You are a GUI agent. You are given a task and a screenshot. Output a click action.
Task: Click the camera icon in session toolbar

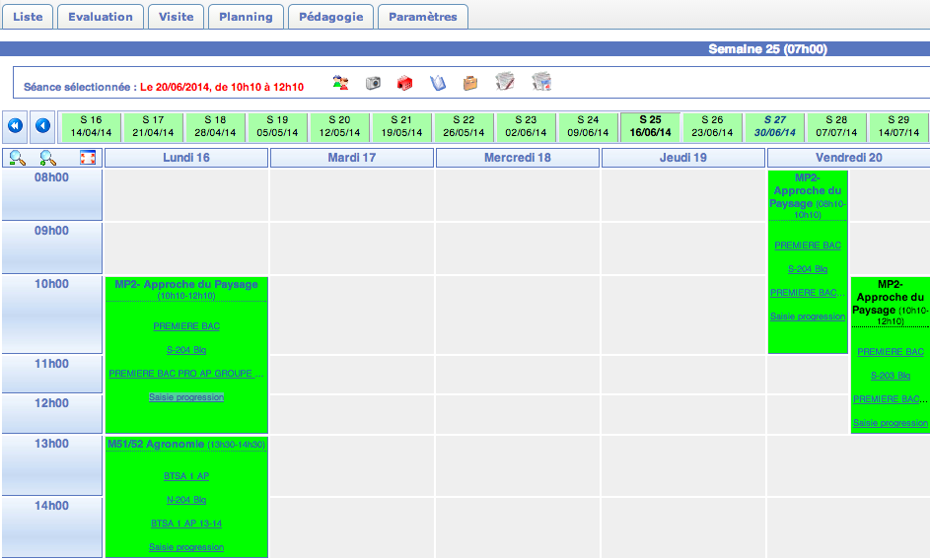pos(373,83)
